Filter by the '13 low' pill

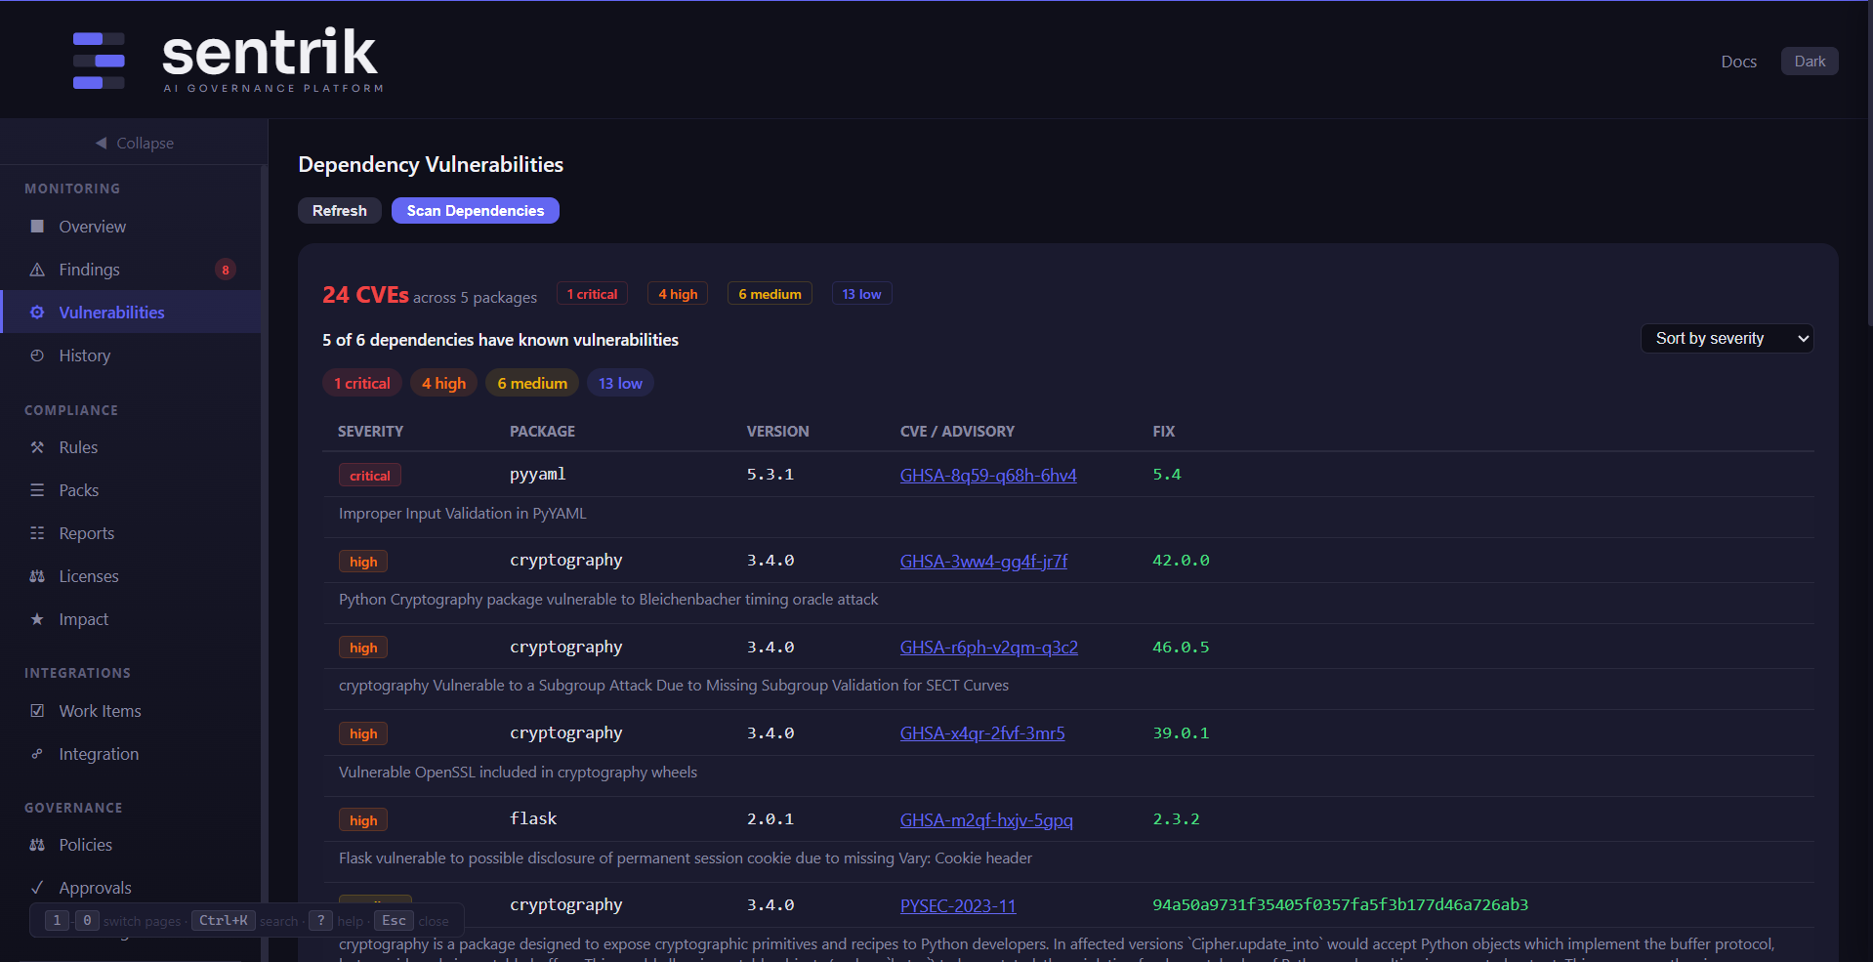click(x=620, y=383)
